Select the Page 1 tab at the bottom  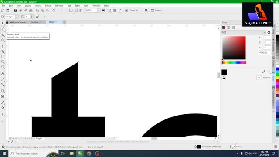pyautogui.click(x=39, y=138)
